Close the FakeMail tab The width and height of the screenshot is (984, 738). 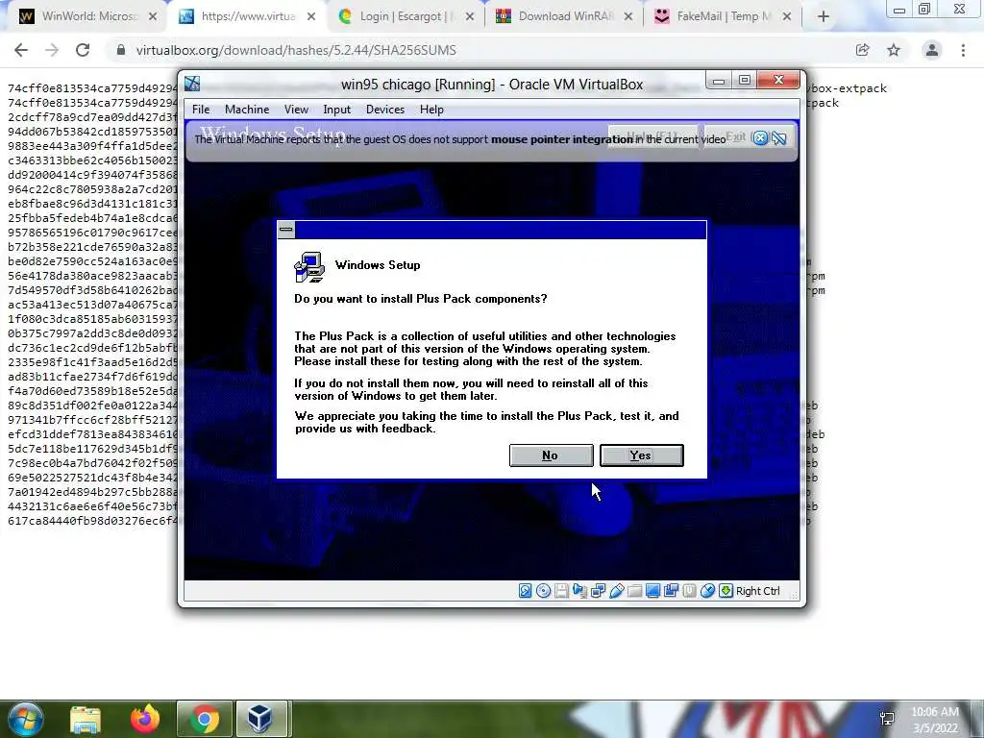pos(787,17)
